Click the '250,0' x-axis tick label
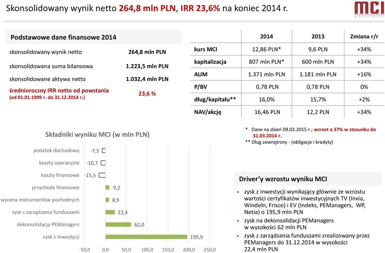Screen dimensions: 385x253 (210, 250)
